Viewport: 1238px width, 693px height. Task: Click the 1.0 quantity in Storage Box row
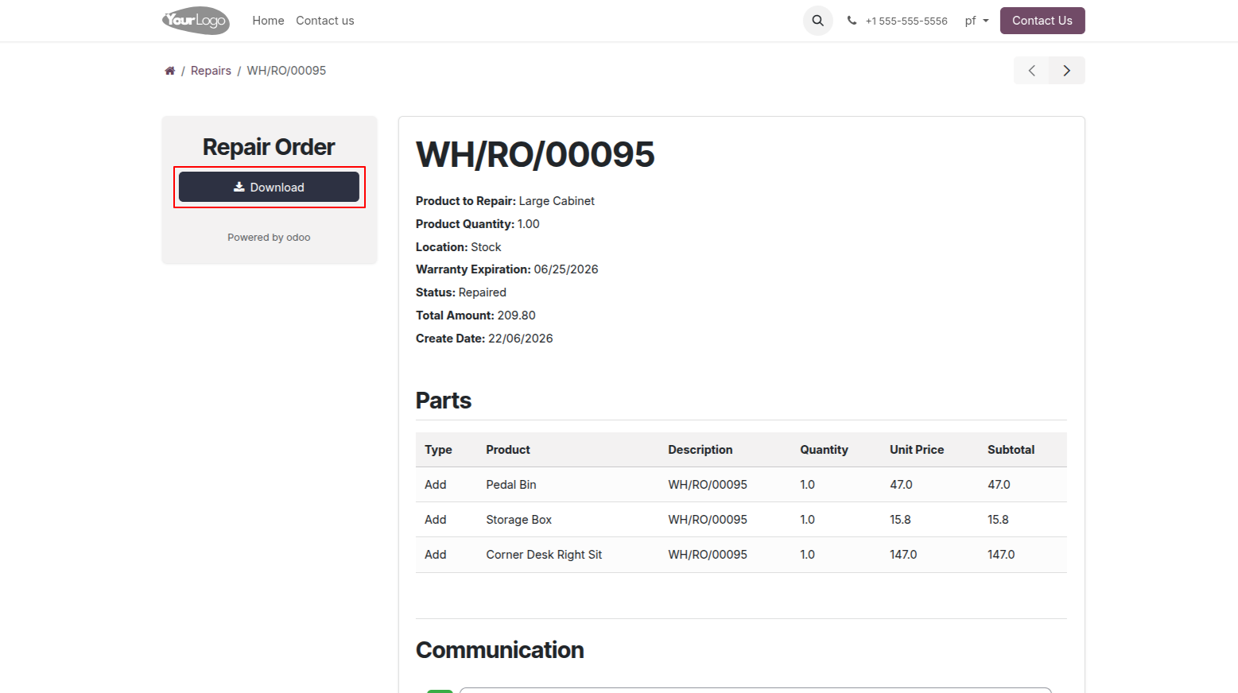click(x=807, y=520)
